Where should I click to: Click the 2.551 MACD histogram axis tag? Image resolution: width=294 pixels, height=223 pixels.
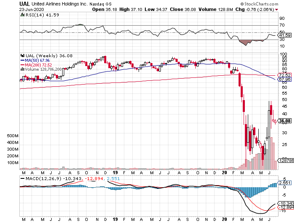pos(285,183)
